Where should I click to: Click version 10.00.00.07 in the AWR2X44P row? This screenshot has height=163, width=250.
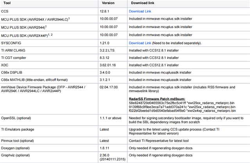(x=109, y=35)
